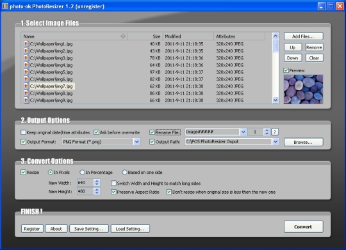Select the In Percentage radio button
Image resolution: width=346 pixels, height=250 pixels.
click(x=82, y=172)
